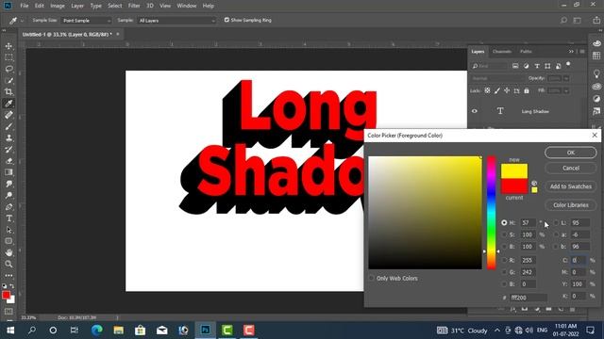The image size is (604, 339).
Task: Click the hex color input field
Action: click(528, 298)
